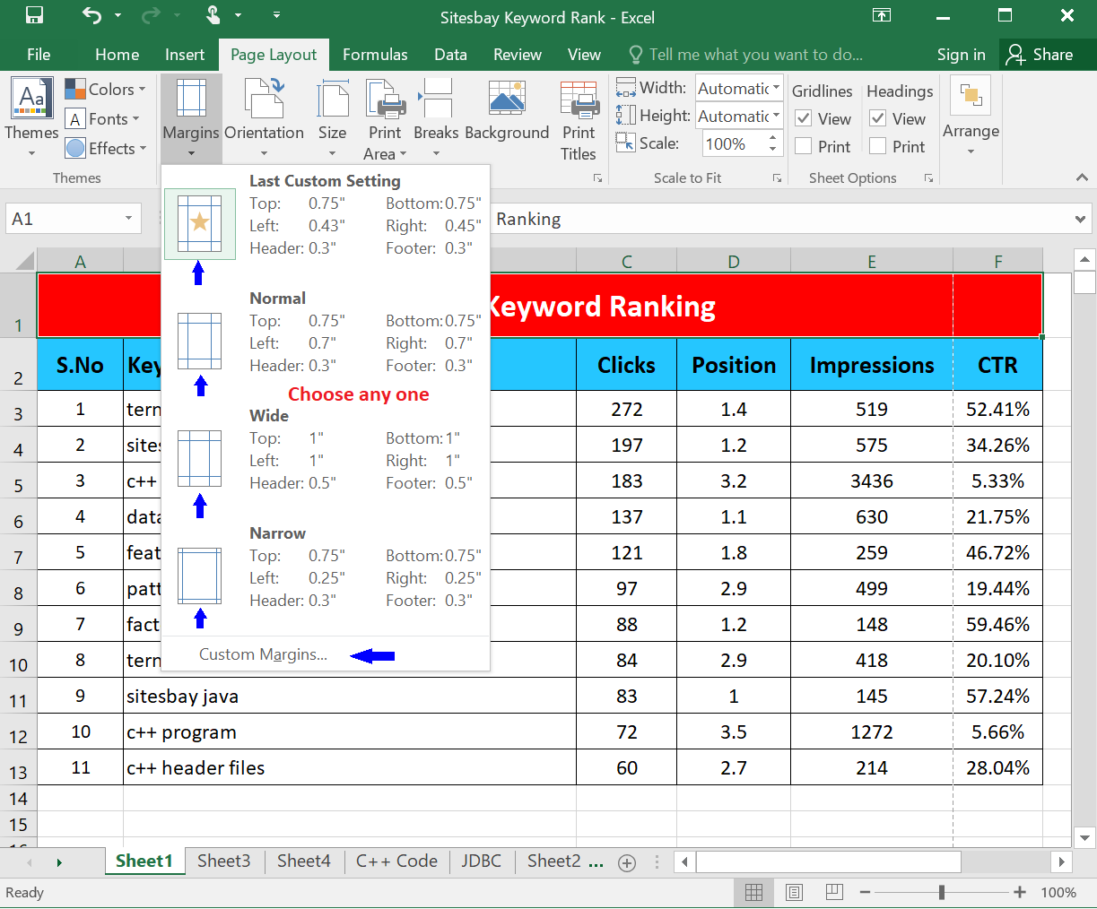Click the Ribbon Display Options icon
Image resolution: width=1097 pixels, height=909 pixels.
882,15
